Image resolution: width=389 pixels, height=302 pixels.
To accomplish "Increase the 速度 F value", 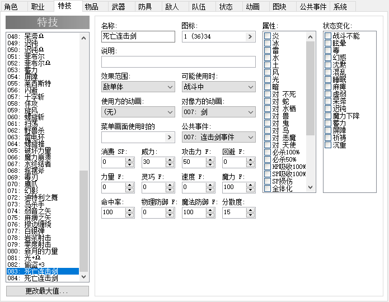I will point(210,185).
